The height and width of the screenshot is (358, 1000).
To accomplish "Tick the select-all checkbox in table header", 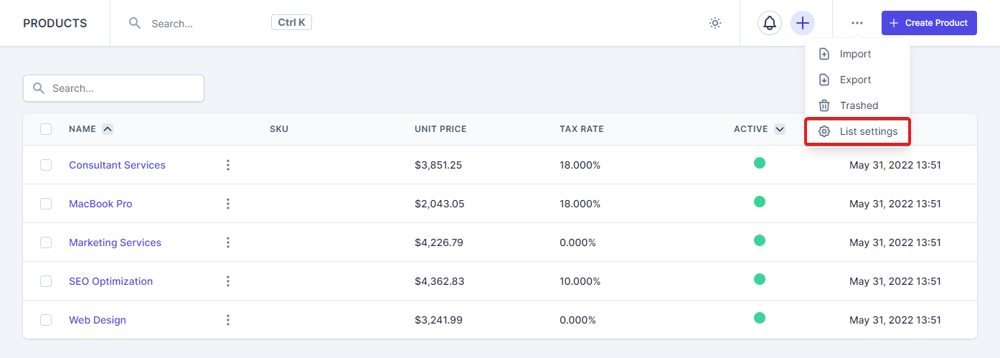I will [x=46, y=129].
